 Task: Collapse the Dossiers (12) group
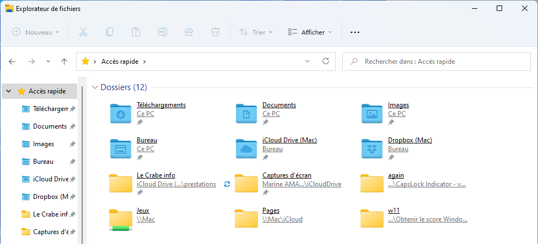[95, 87]
